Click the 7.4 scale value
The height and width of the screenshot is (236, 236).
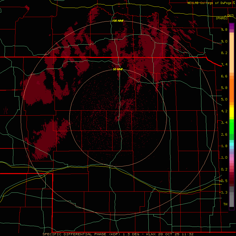[224, 65]
